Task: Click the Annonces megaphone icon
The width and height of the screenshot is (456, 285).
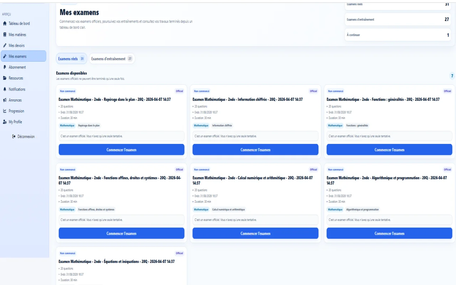Action: [x=5, y=100]
